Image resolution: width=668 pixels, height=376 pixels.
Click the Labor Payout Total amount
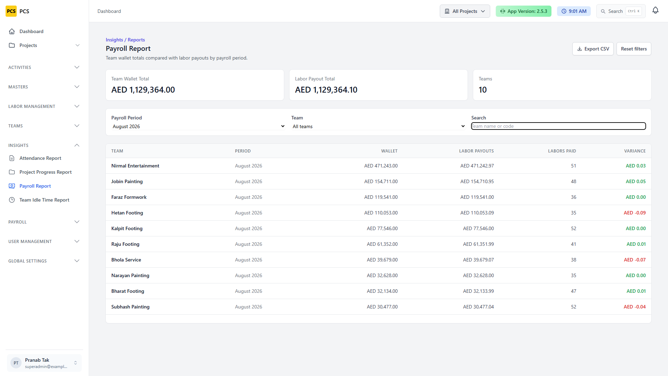click(x=326, y=90)
